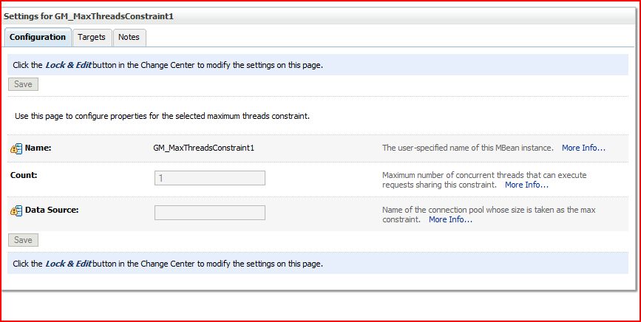
Task: Click Lock & Edit in the top message
Action: point(68,65)
